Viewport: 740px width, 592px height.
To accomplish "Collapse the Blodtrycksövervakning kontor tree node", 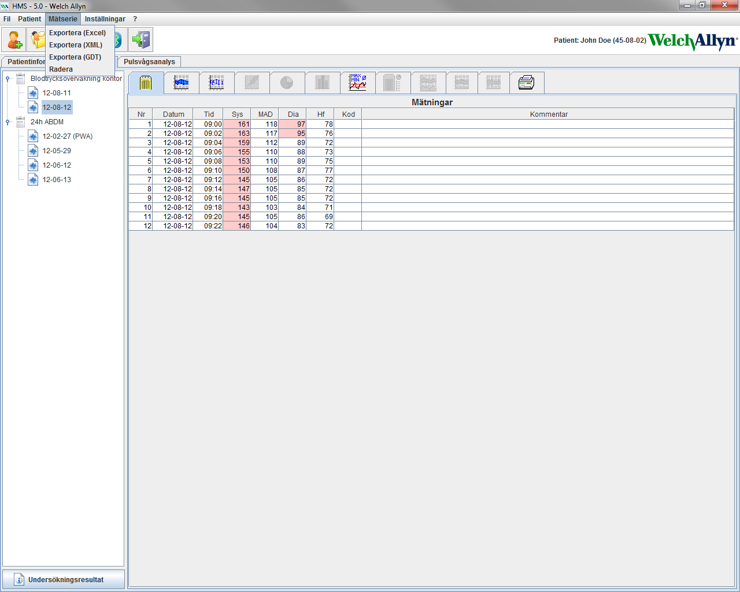I will click(x=8, y=79).
